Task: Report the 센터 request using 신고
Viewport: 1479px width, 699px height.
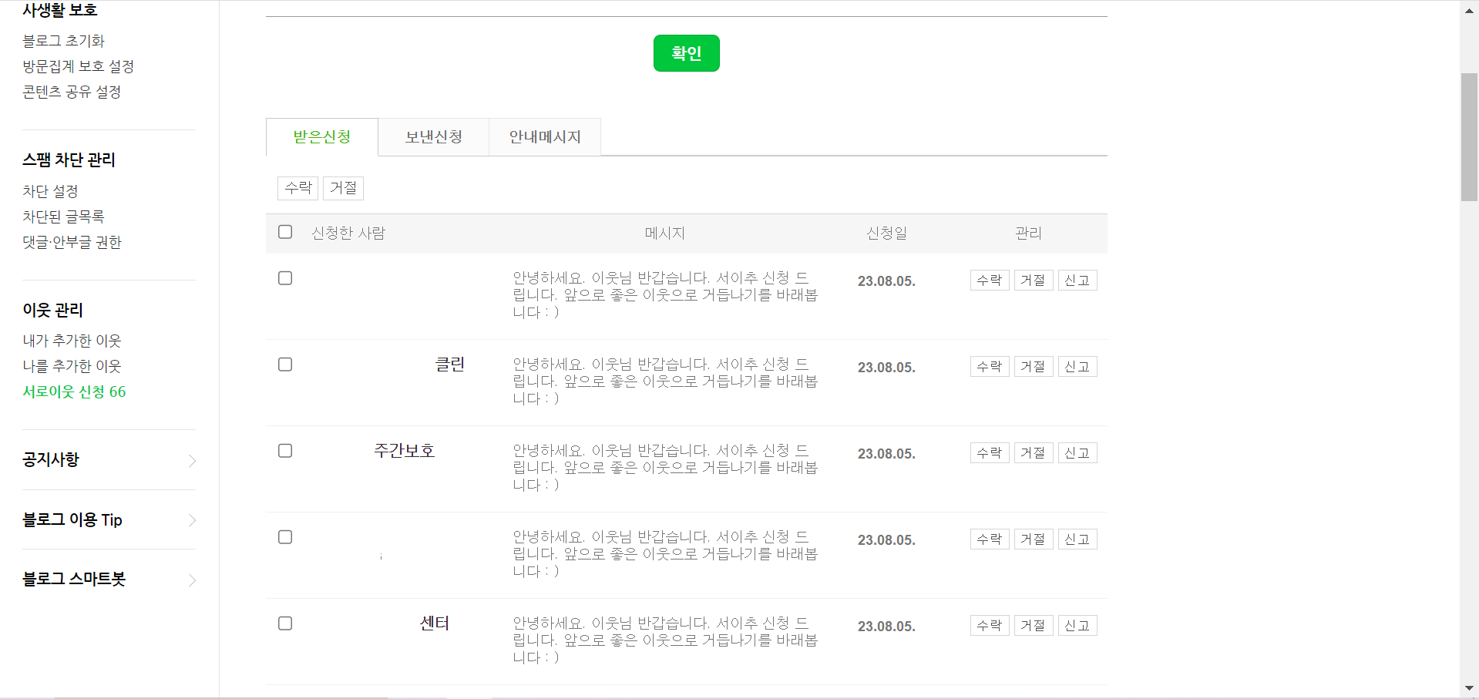Action: [x=1077, y=626]
